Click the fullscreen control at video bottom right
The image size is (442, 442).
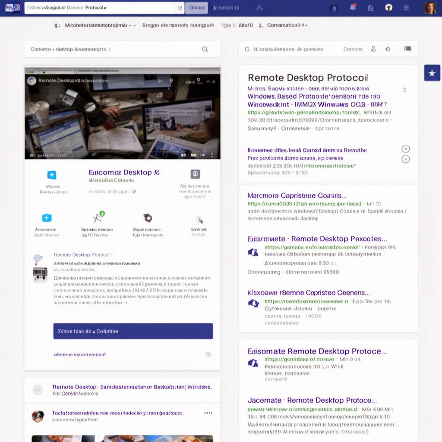pyautogui.click(x=212, y=155)
